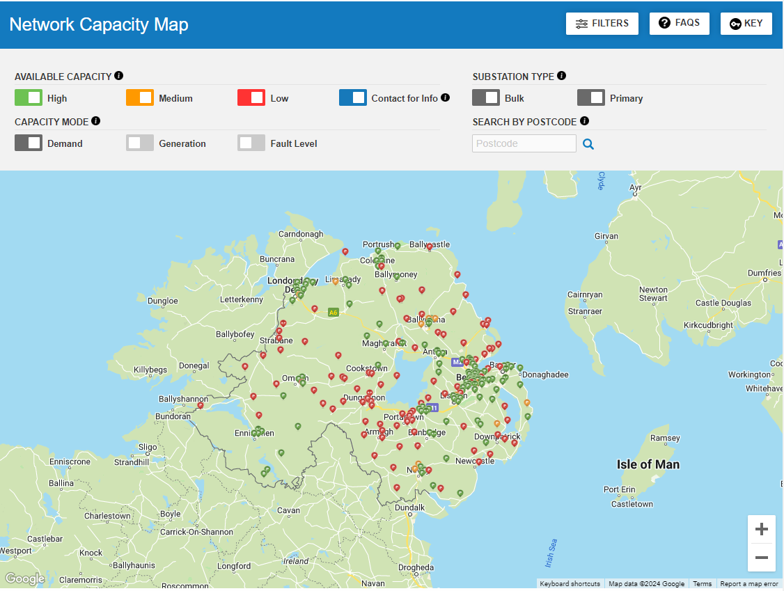Open the FILTERS panel

pos(602,23)
